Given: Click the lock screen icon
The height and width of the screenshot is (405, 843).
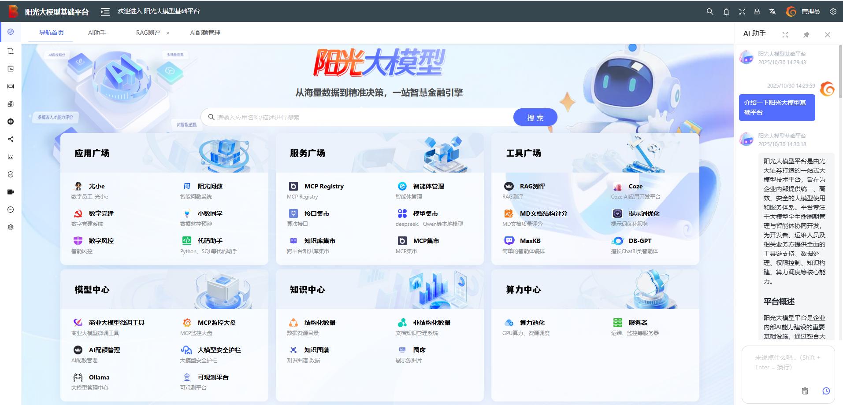Looking at the screenshot, I should pos(757,11).
